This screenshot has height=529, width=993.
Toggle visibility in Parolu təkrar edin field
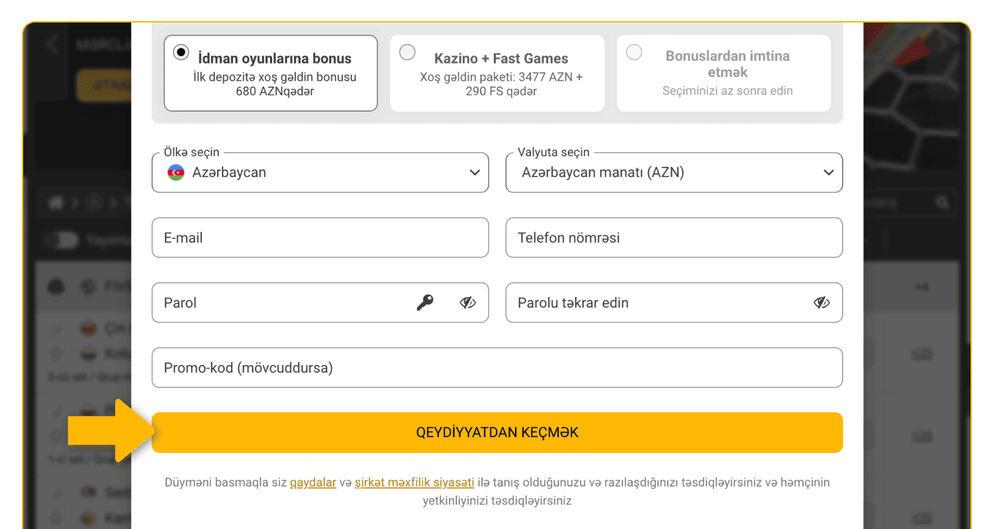point(822,303)
